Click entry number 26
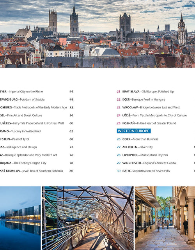Viewport: 195px width, 250px height. (119, 139)
